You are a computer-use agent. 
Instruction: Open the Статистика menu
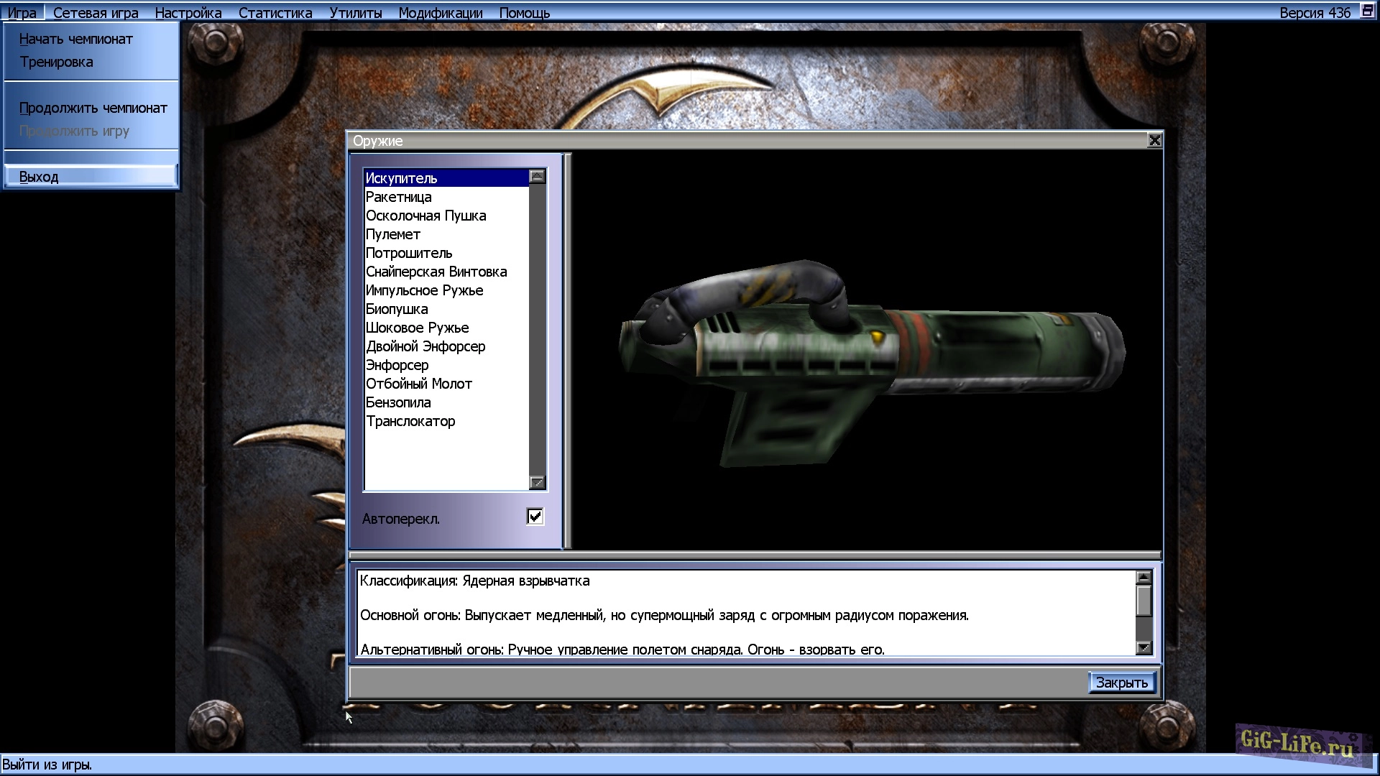tap(275, 12)
